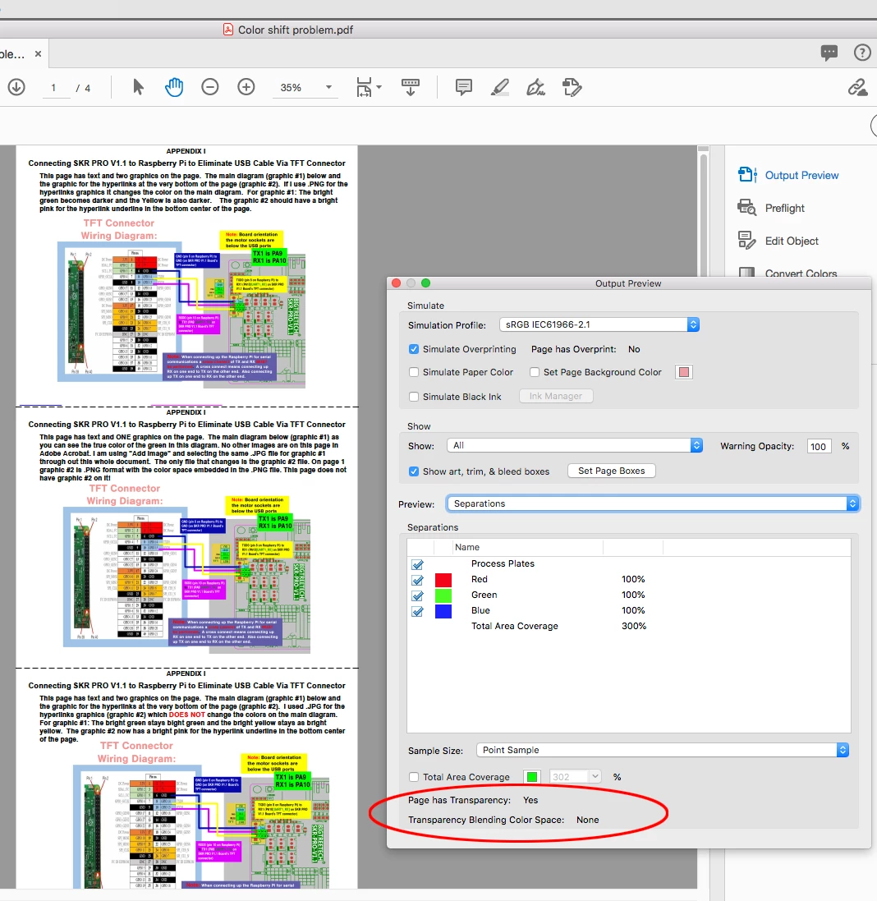Open fit page options icon

pyautogui.click(x=364, y=87)
